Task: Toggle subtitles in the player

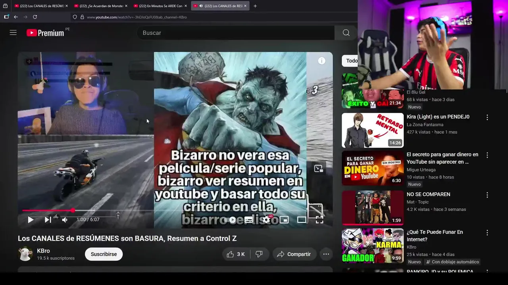Action: (248, 220)
